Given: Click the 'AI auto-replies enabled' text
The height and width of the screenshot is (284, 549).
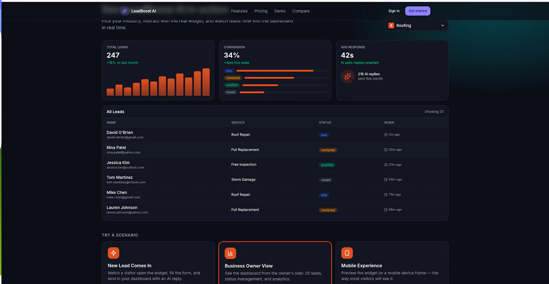Looking at the screenshot, I should 360,63.
